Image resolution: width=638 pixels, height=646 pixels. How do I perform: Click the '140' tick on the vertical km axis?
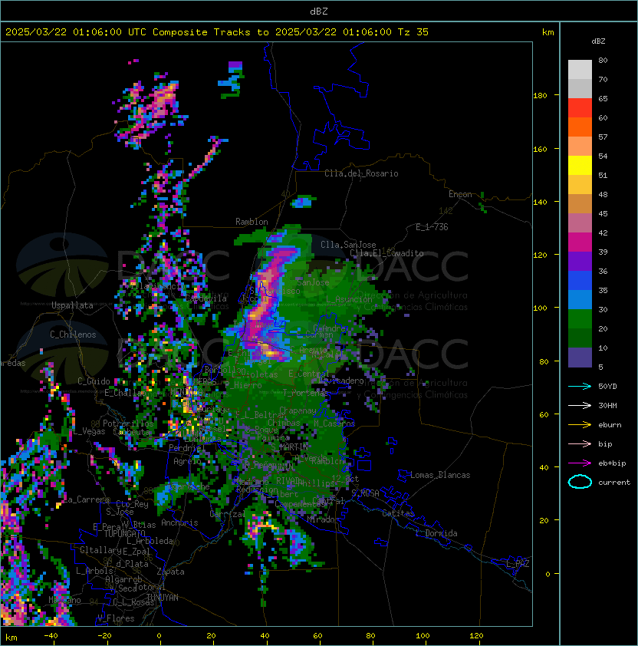tap(540, 202)
